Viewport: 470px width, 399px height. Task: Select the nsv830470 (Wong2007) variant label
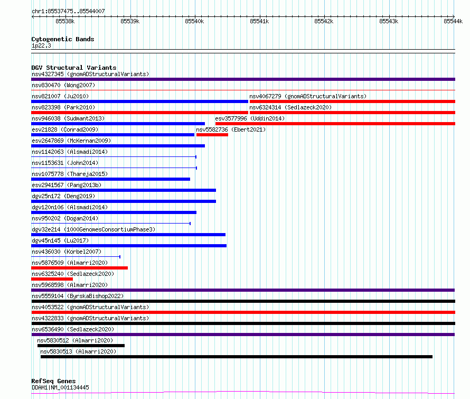pos(63,85)
